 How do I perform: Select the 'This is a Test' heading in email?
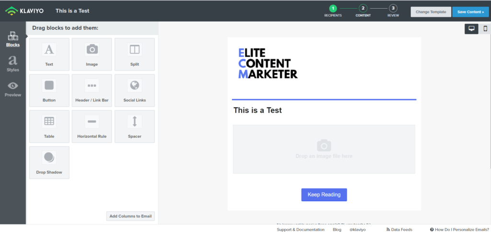[x=257, y=110]
